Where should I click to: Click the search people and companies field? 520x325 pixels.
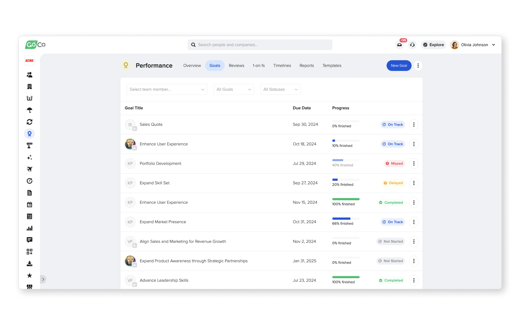click(x=260, y=45)
